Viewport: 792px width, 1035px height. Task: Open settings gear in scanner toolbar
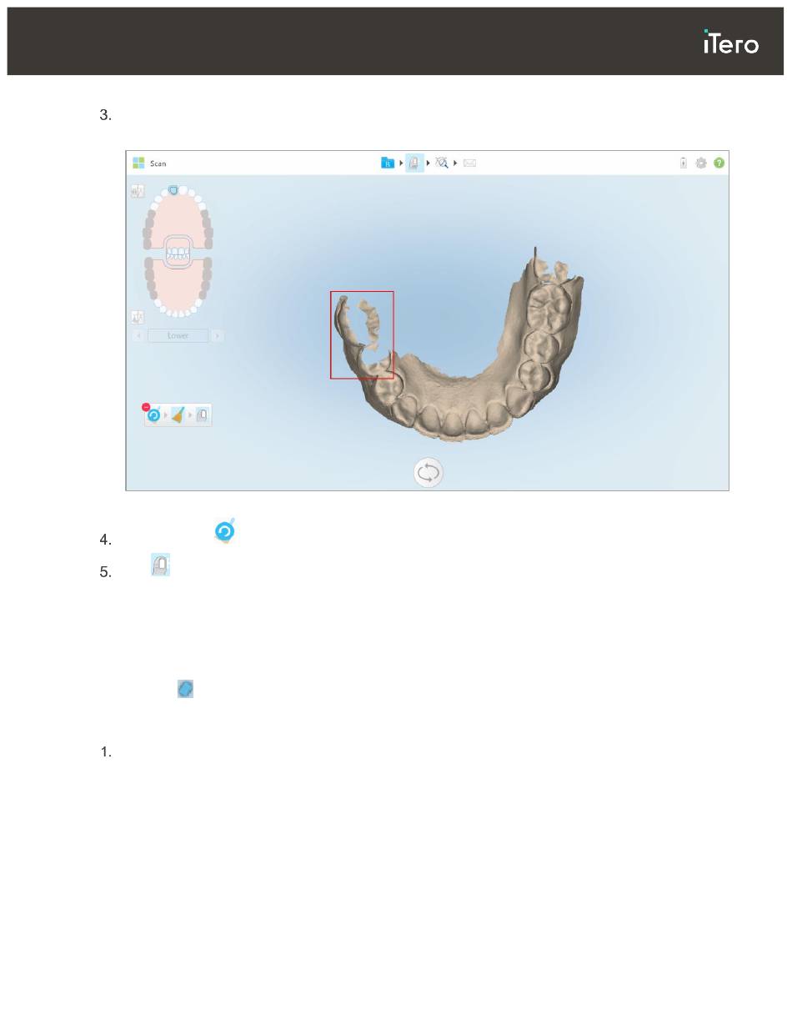(x=701, y=163)
